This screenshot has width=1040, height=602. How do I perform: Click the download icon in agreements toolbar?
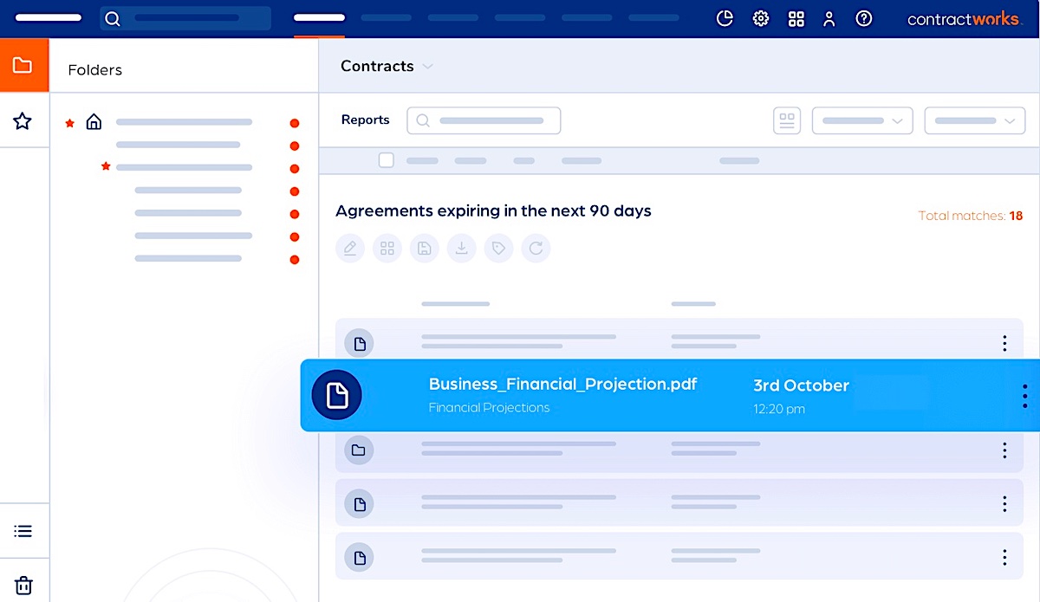[x=462, y=249]
